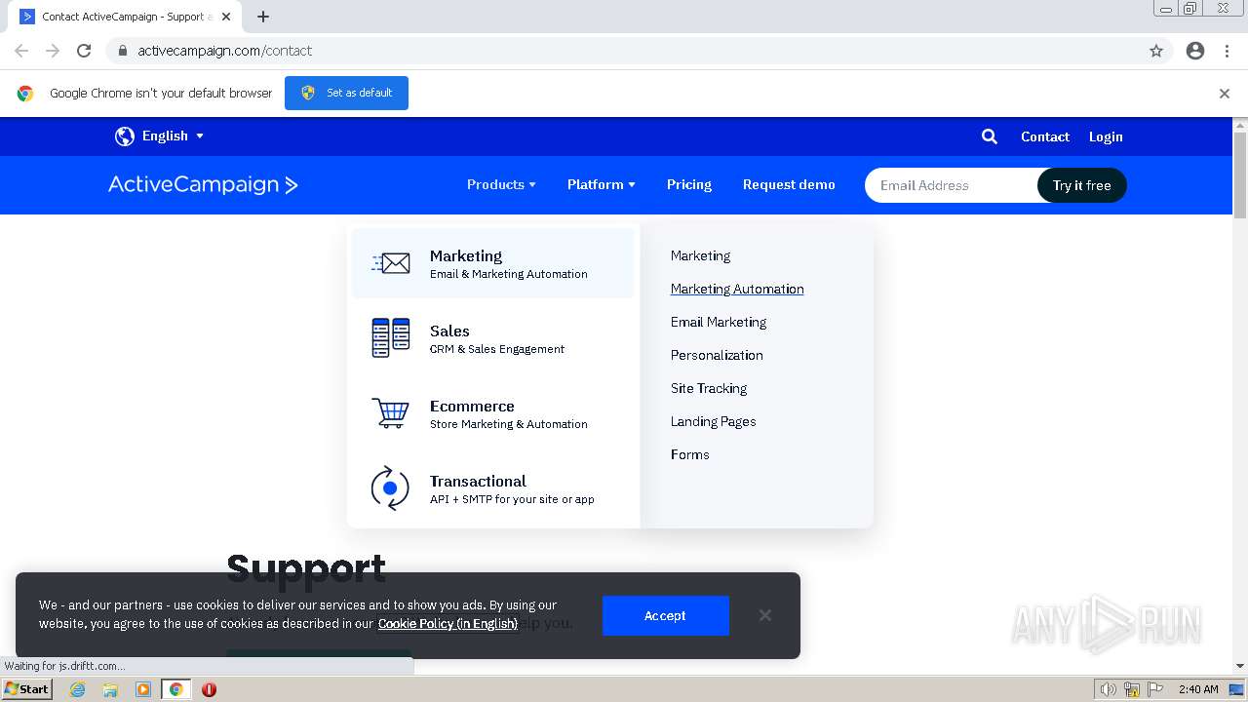
Task: Go forward in browser history
Action: pos(53,51)
